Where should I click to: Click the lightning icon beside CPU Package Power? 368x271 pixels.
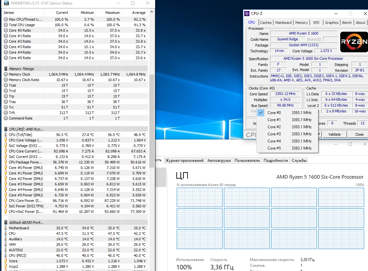[6, 162]
